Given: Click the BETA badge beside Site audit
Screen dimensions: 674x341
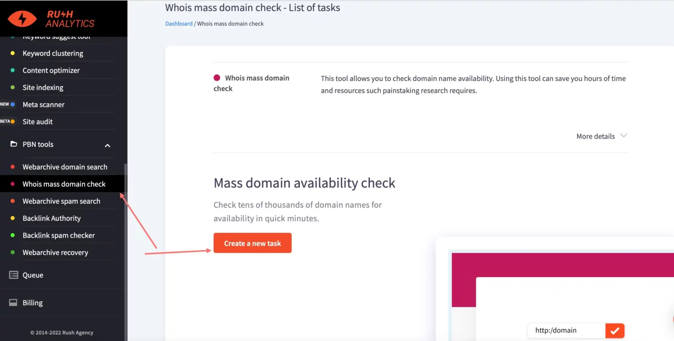Looking at the screenshot, I should tap(5, 121).
